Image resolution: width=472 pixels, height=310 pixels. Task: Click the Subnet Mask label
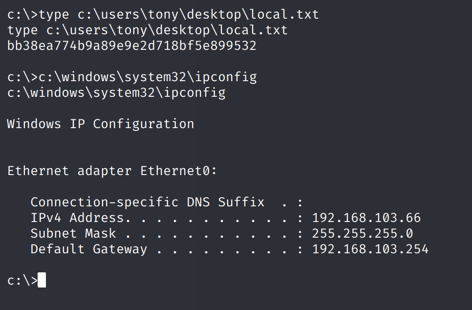[x=73, y=234]
